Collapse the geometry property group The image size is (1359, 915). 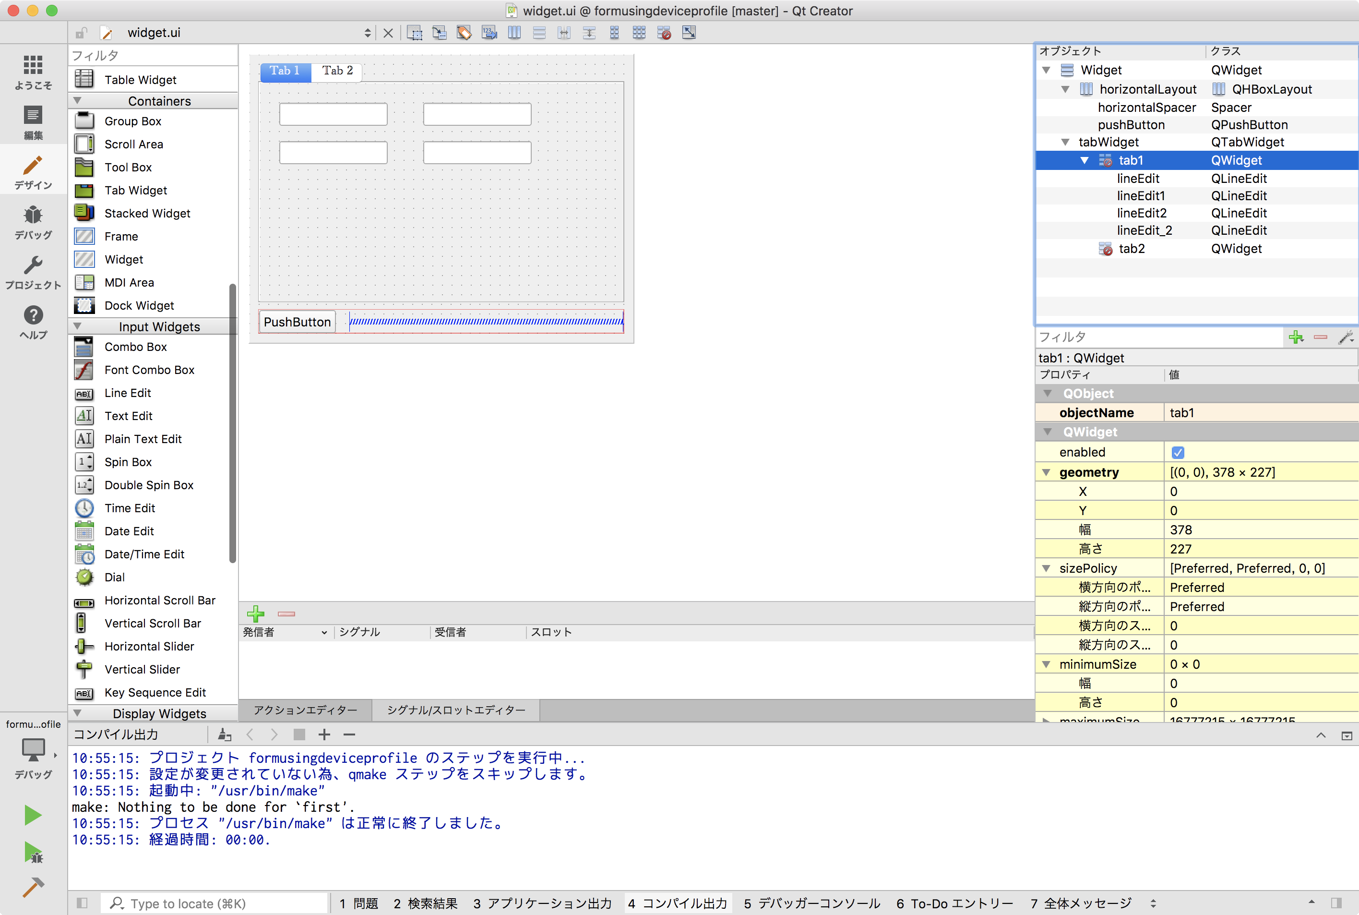tap(1047, 472)
